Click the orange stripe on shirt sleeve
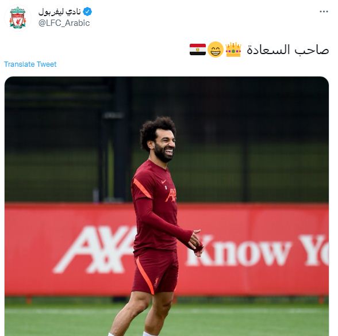This screenshot has width=338, height=336. pos(142,188)
